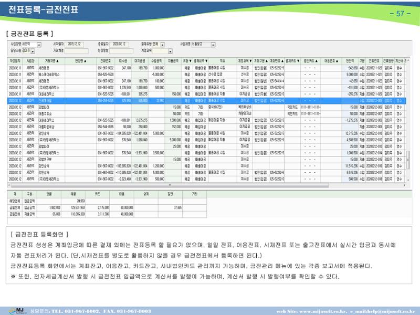This screenshot has width=420, height=315.
Task: Click the grid's vertical scrollbar thumb
Action: pyautogui.click(x=408, y=160)
